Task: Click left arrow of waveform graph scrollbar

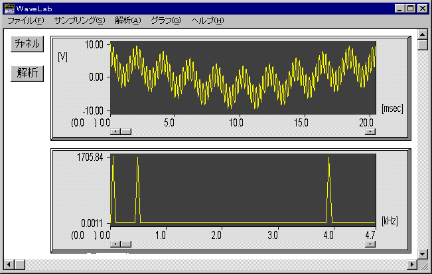Action: (x=115, y=132)
